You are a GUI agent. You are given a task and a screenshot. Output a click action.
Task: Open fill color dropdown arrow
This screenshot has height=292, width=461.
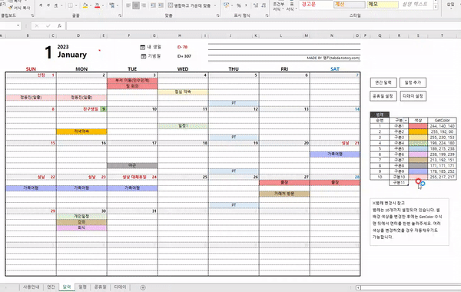click(x=91, y=5)
